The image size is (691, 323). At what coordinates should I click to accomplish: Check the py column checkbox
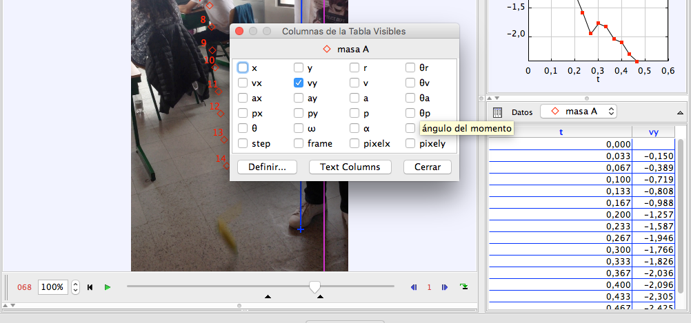point(299,113)
